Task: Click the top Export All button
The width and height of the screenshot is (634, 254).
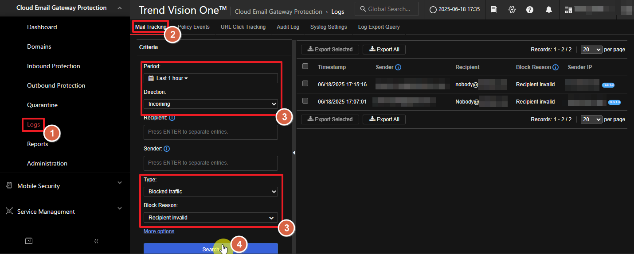Action: (x=384, y=50)
